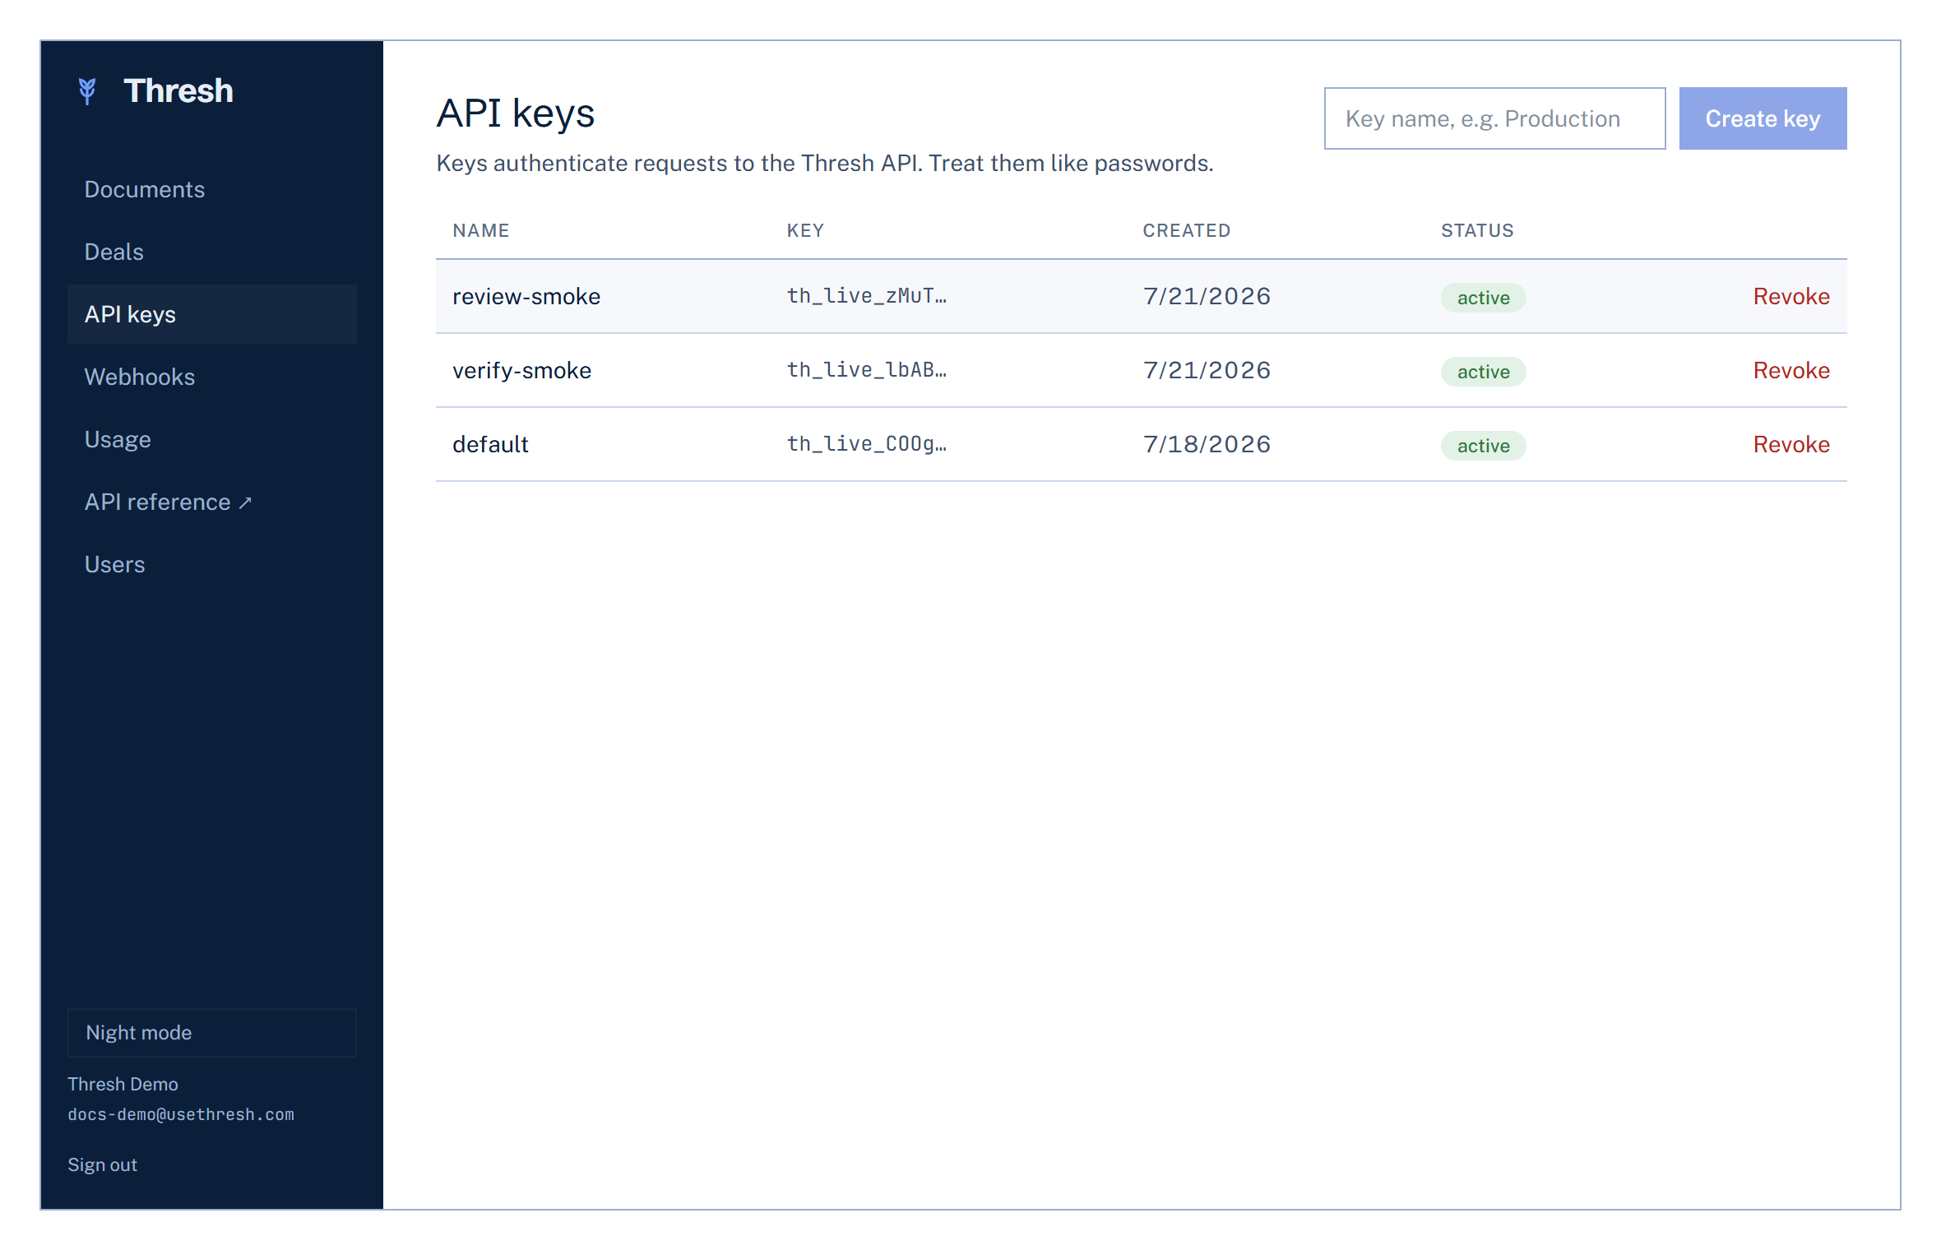Select API keys in the sidebar
1941x1250 pixels.
tap(212, 314)
